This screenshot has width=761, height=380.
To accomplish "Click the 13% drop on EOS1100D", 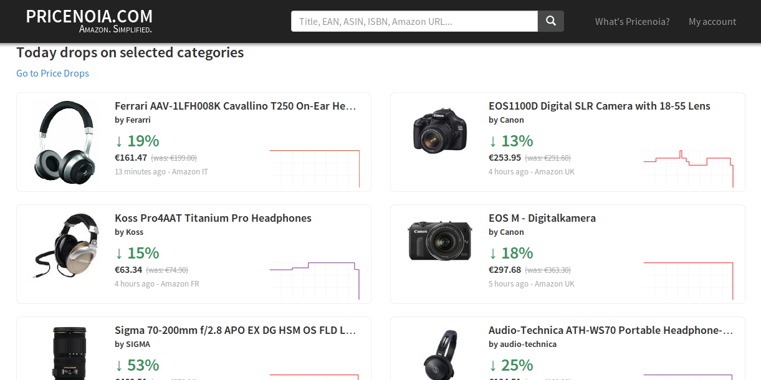I will pos(511,141).
